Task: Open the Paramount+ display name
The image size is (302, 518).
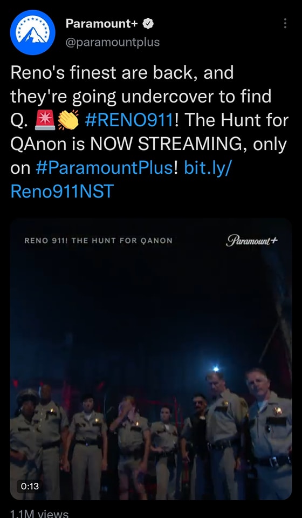Action: pos(102,23)
